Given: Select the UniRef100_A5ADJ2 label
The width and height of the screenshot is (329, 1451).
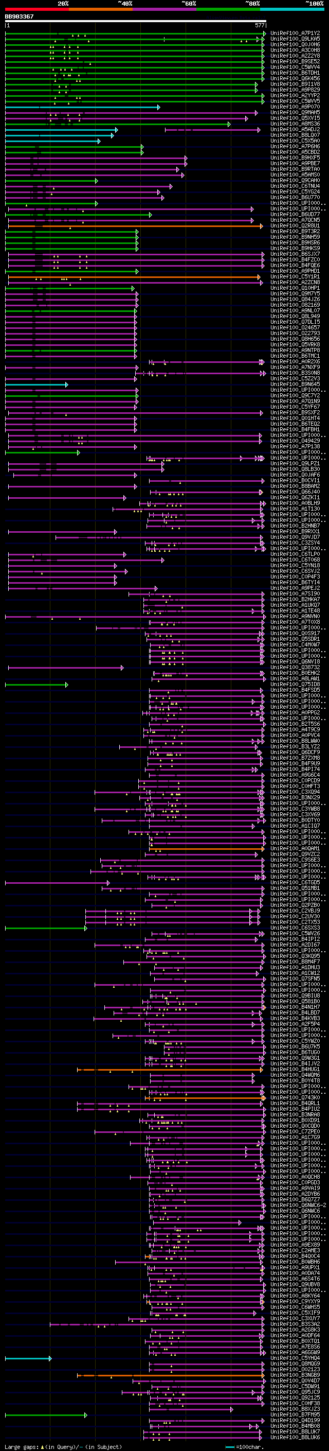Looking at the screenshot, I should point(295,130).
